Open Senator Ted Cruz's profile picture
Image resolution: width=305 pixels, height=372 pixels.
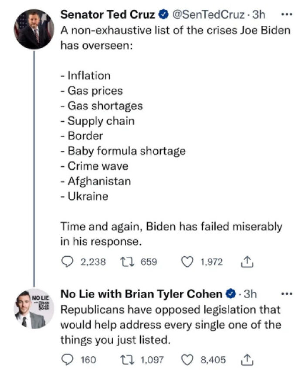coord(35,29)
